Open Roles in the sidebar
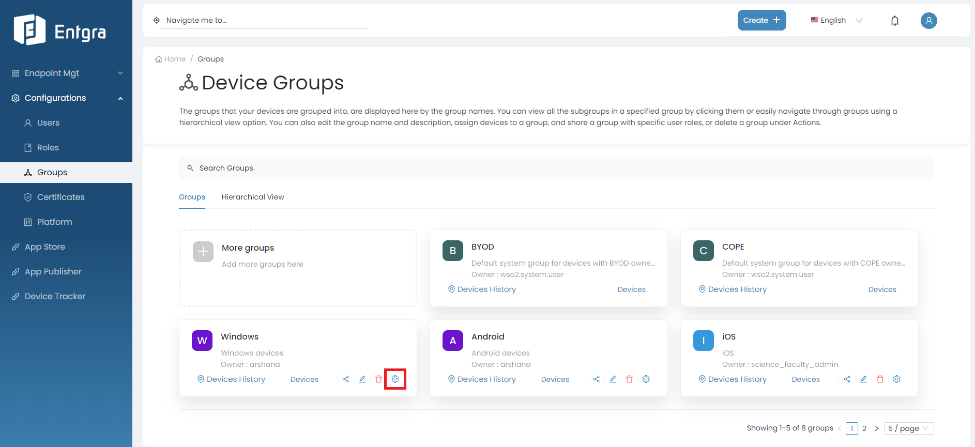 point(66,148)
